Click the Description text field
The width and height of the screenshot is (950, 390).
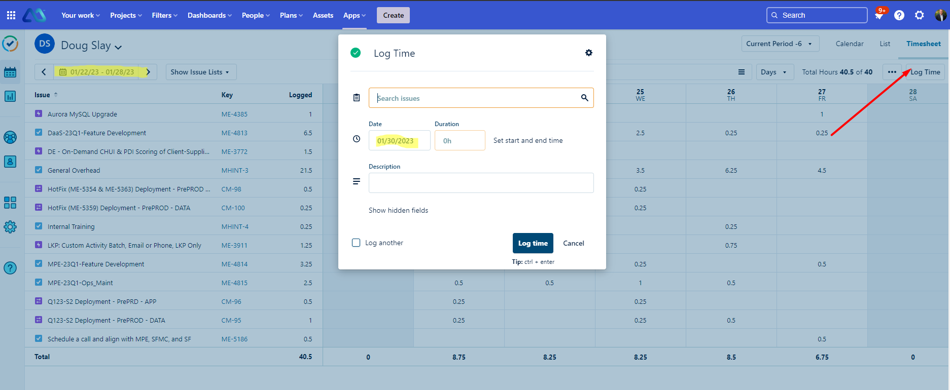[x=481, y=183]
